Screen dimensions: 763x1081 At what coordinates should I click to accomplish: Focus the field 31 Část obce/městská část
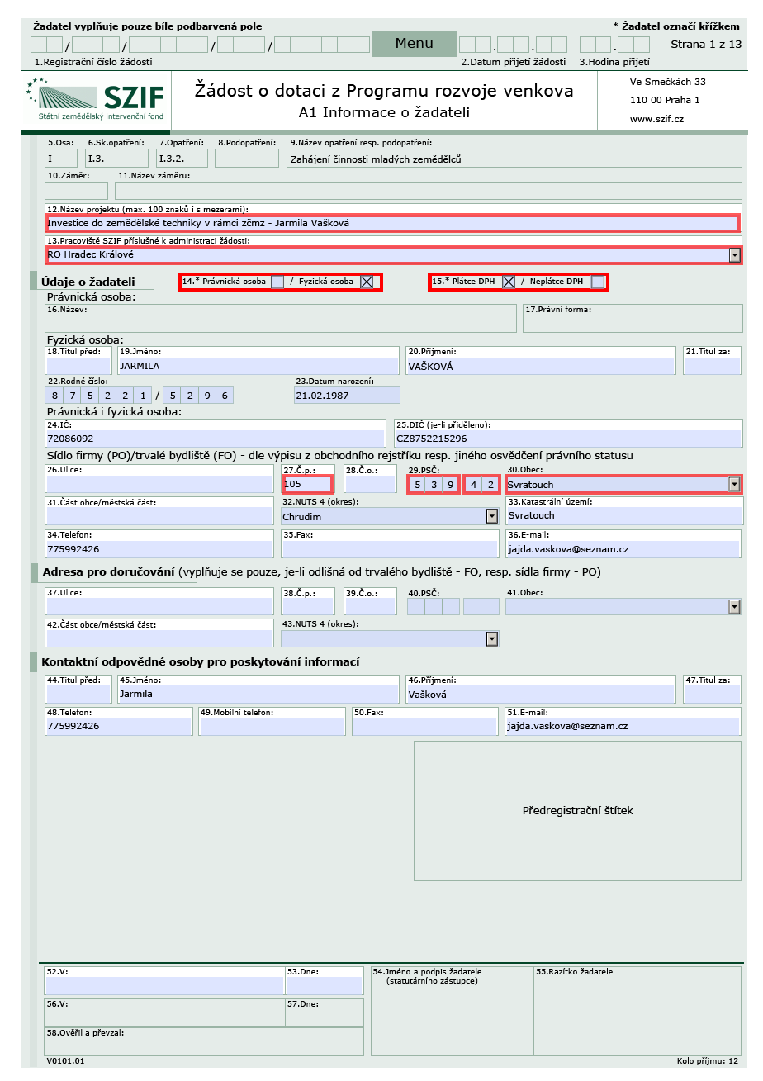tap(159, 516)
